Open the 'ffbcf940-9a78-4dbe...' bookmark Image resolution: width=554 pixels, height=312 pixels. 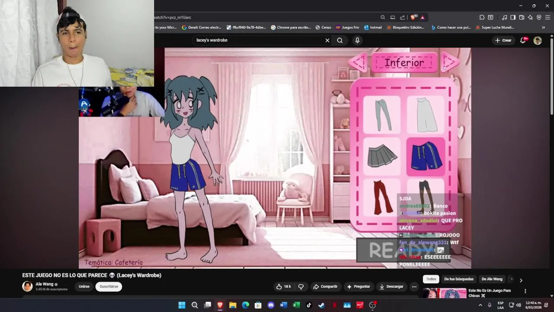(x=246, y=27)
